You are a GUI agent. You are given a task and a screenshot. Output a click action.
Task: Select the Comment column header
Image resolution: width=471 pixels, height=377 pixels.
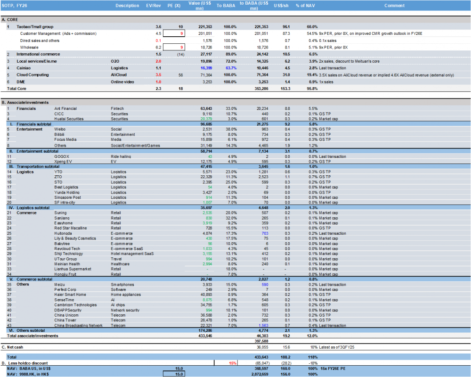tap(394, 6)
